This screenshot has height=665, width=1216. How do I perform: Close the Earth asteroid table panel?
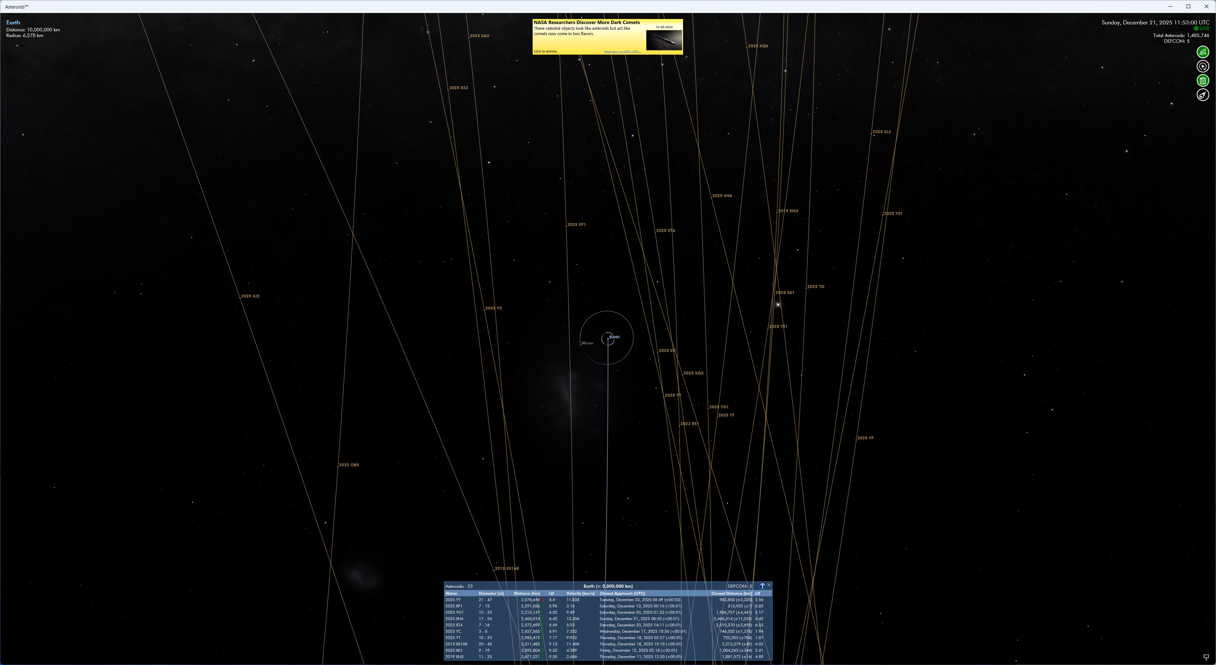tap(769, 585)
